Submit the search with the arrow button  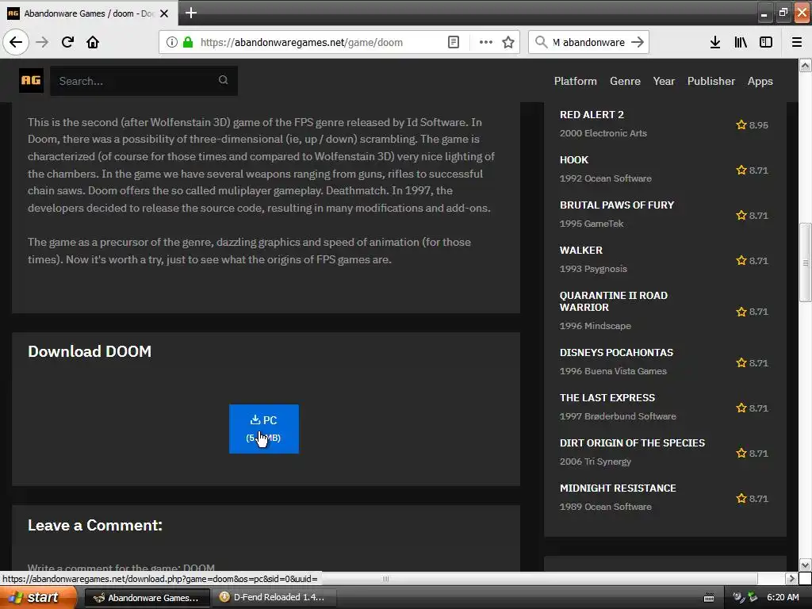638,42
